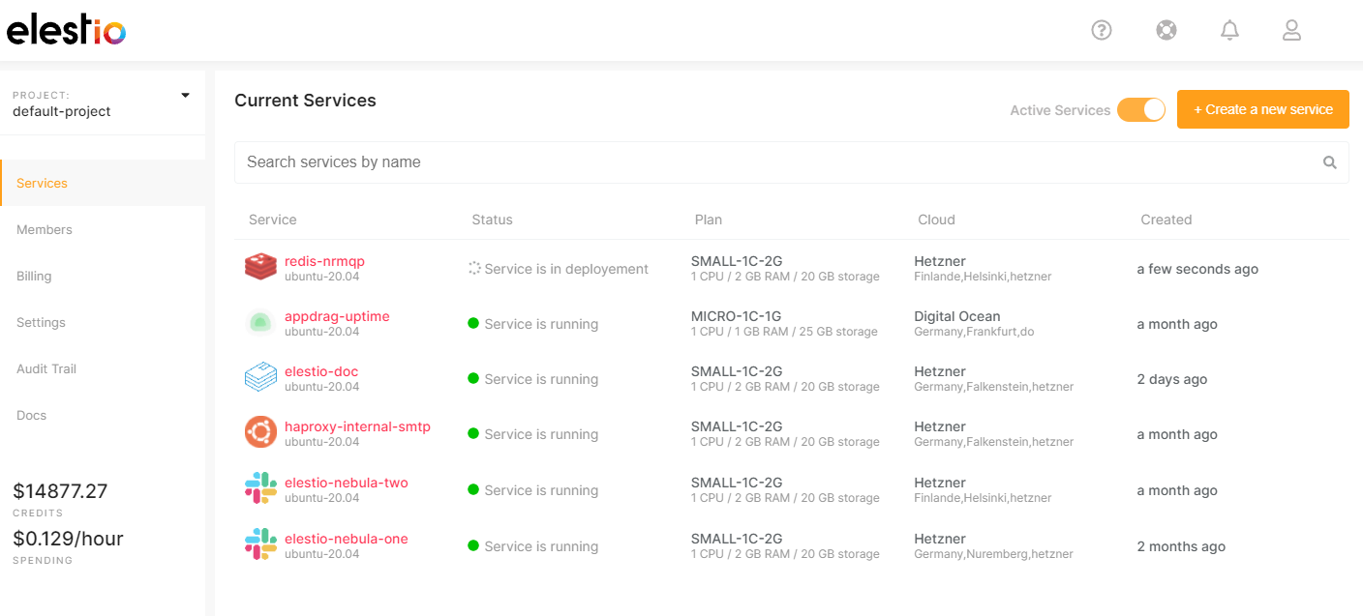
Task: Toggle the Active Services switch
Action: [x=1140, y=110]
